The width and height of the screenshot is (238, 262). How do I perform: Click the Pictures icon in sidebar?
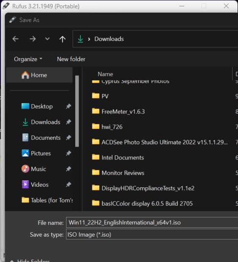click(25, 153)
